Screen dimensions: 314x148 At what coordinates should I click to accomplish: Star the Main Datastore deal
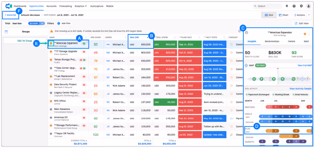[51, 109]
